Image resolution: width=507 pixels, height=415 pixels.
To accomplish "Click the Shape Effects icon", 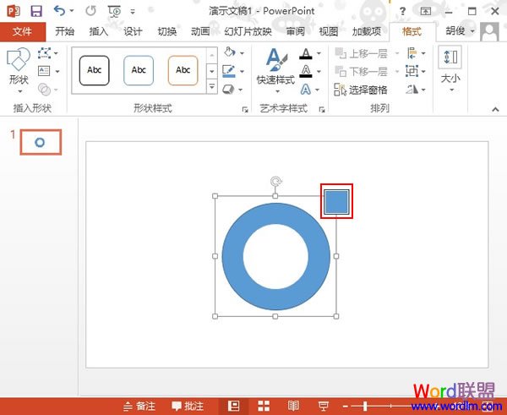I will (x=229, y=89).
